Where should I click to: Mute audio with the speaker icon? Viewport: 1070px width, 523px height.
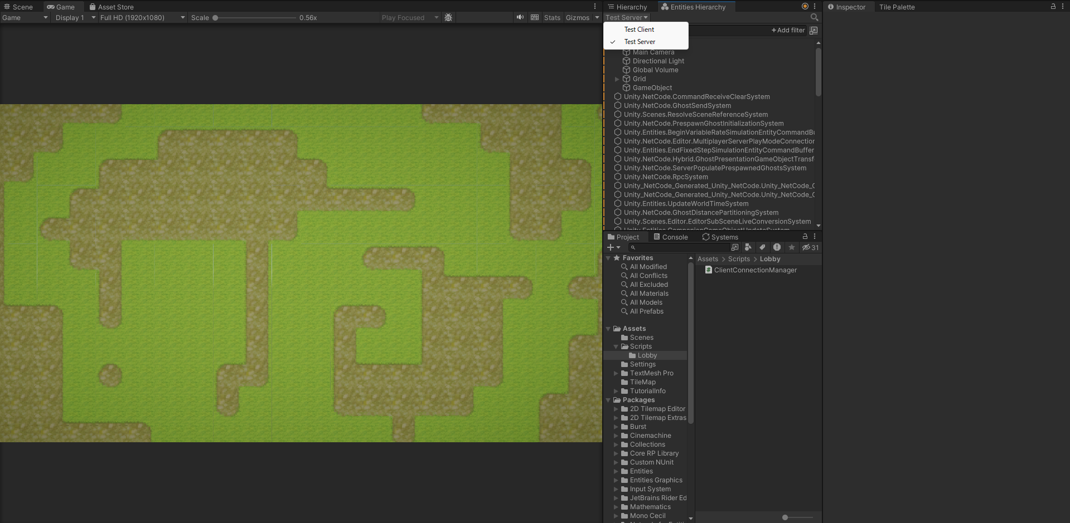pos(520,17)
